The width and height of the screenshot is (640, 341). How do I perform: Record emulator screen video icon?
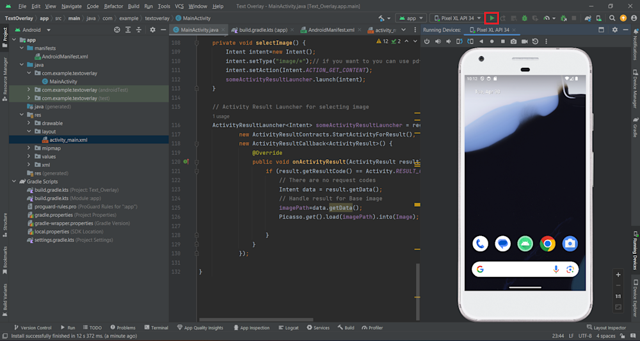525,41
